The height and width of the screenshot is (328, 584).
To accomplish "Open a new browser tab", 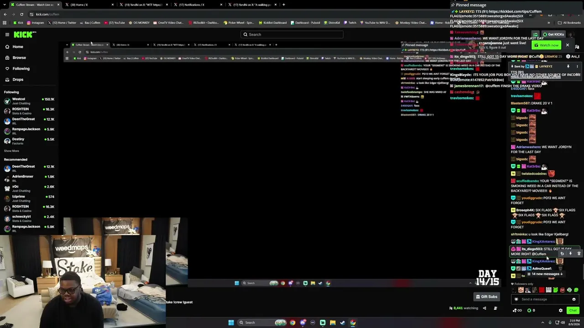I will (x=284, y=5).
